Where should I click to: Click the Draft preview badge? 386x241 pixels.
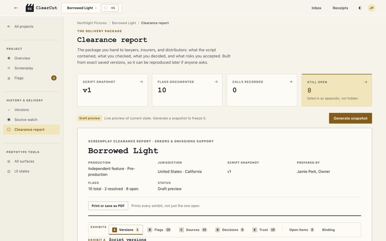point(90,118)
